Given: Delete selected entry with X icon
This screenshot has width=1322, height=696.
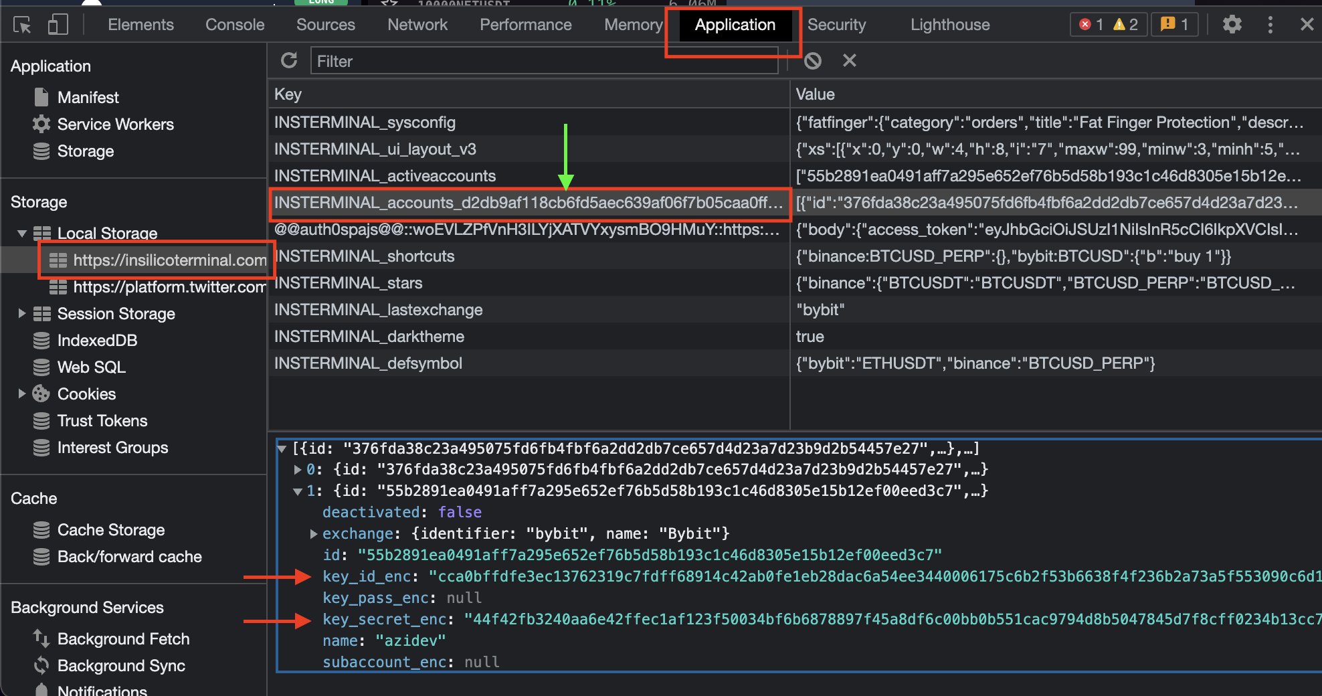Looking at the screenshot, I should pos(850,61).
